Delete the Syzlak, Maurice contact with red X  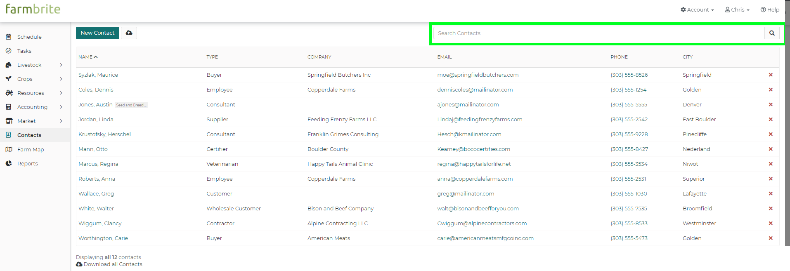click(771, 75)
